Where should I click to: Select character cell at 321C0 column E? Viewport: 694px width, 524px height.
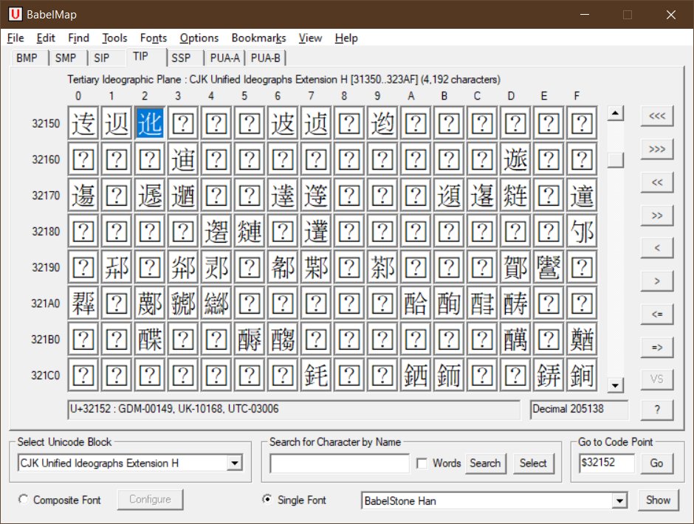[549, 376]
